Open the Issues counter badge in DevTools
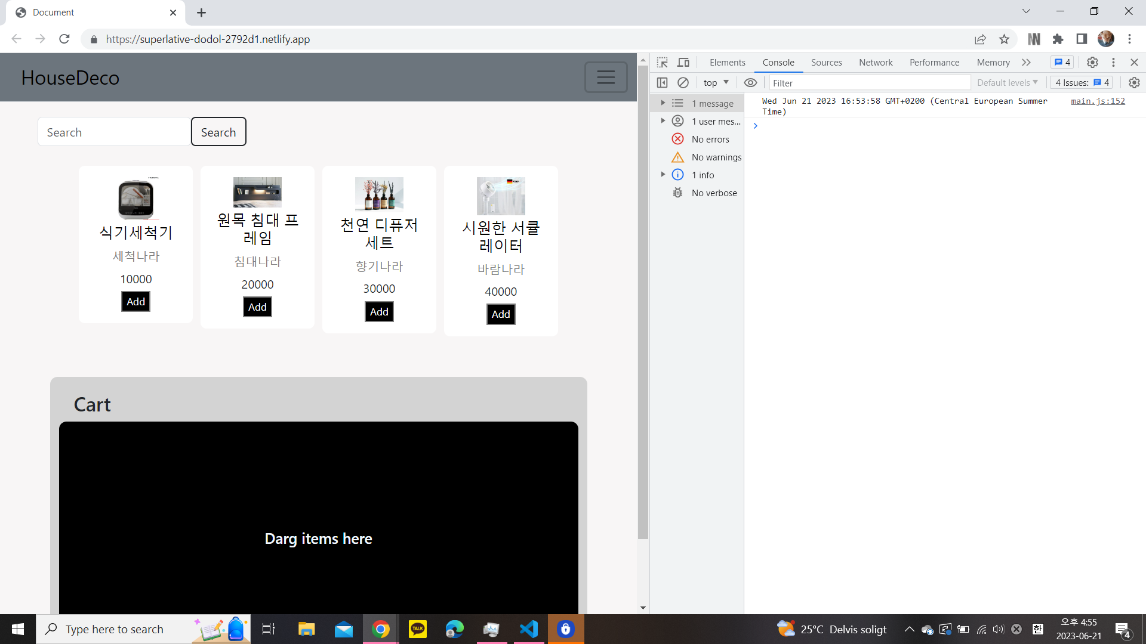The height and width of the screenshot is (644, 1146). point(1081,82)
